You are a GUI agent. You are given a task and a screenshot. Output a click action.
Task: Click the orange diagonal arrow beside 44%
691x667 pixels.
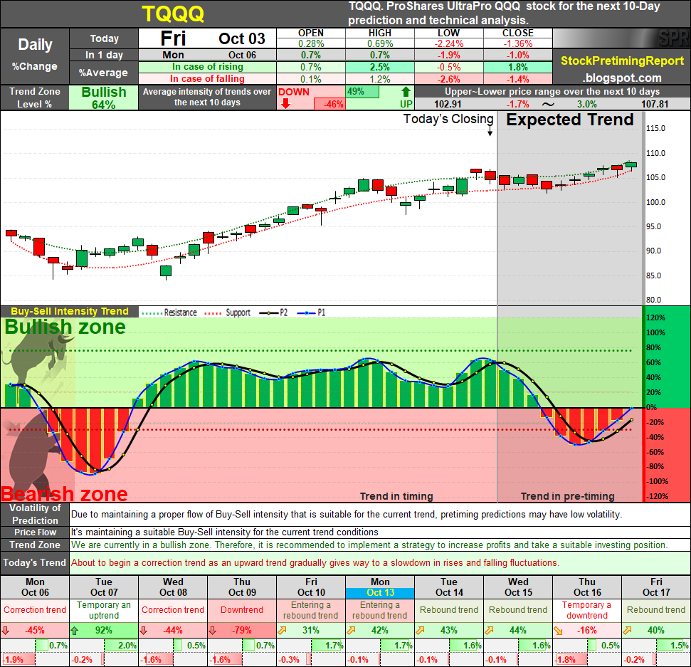coord(489,631)
